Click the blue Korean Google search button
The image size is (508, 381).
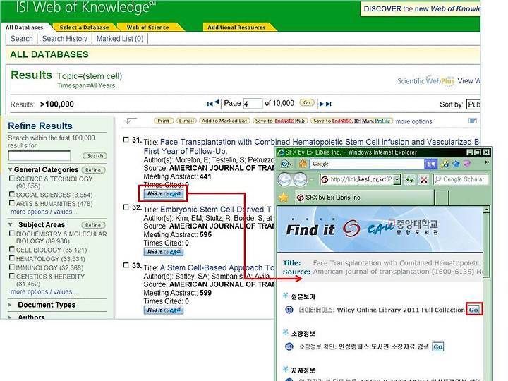pyautogui.click(x=431, y=164)
